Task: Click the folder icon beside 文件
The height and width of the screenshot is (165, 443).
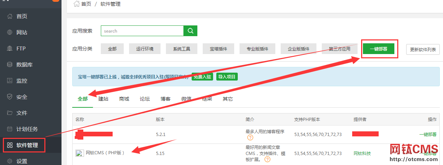Action: tap(10, 113)
